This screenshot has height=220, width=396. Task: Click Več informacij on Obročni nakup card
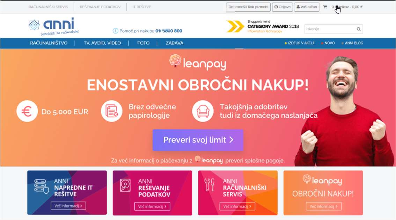tap(323, 206)
